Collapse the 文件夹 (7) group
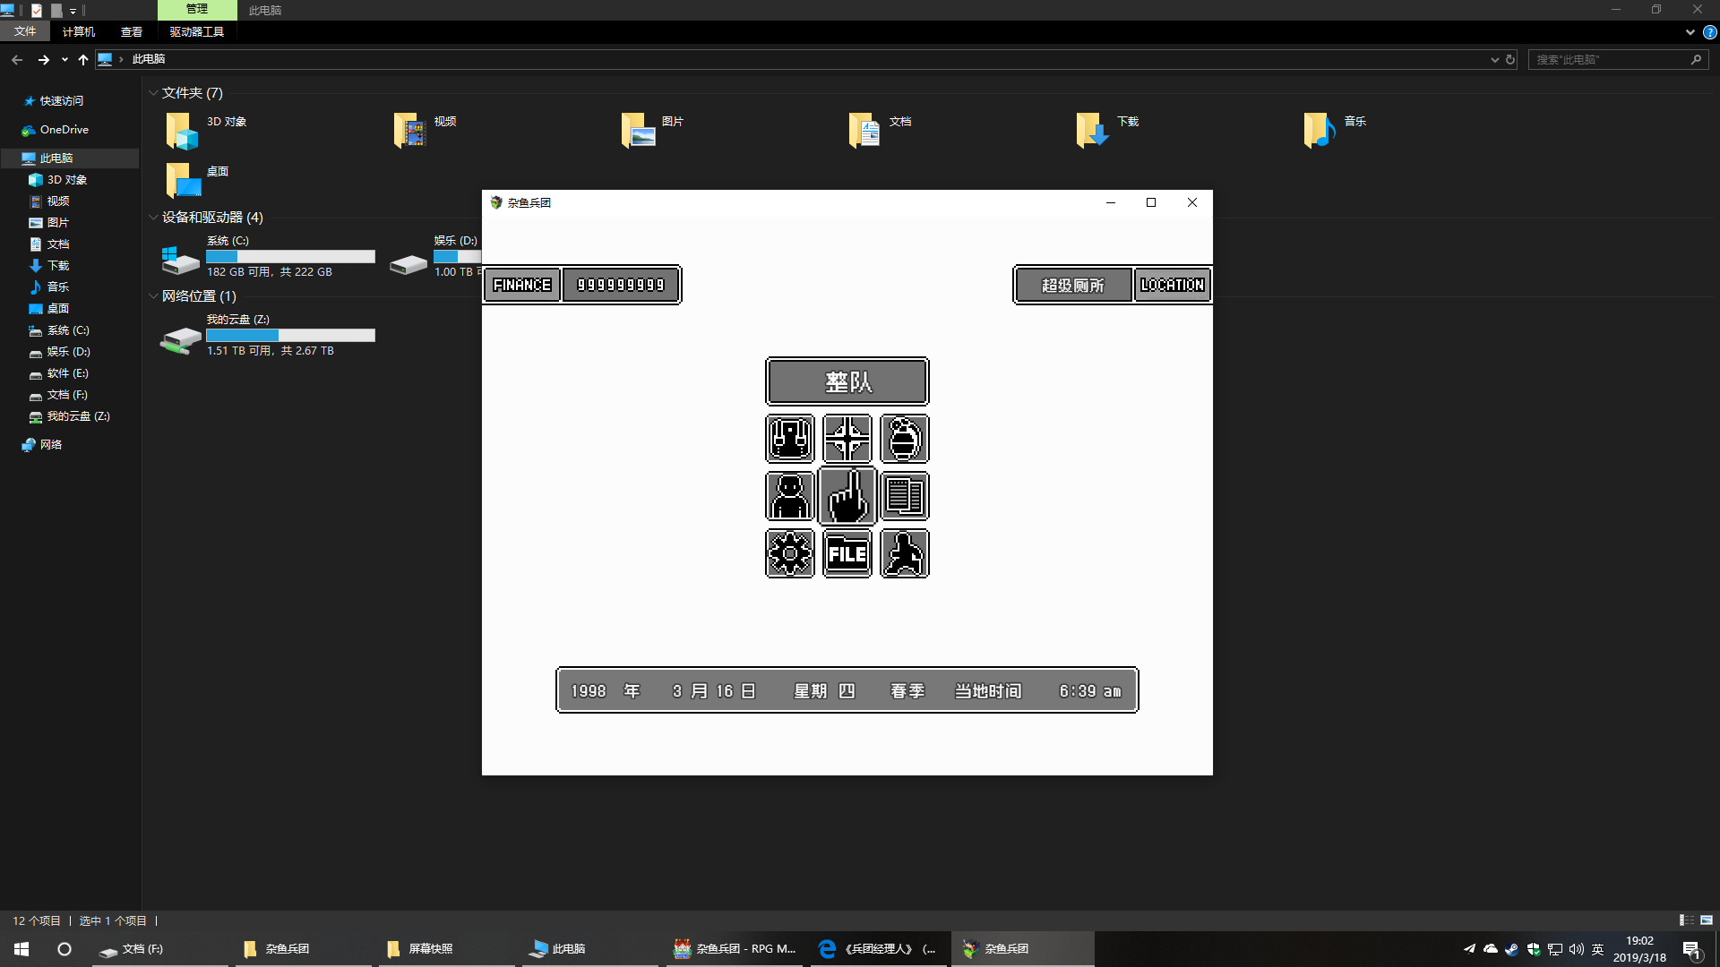The height and width of the screenshot is (967, 1720). [x=153, y=93]
